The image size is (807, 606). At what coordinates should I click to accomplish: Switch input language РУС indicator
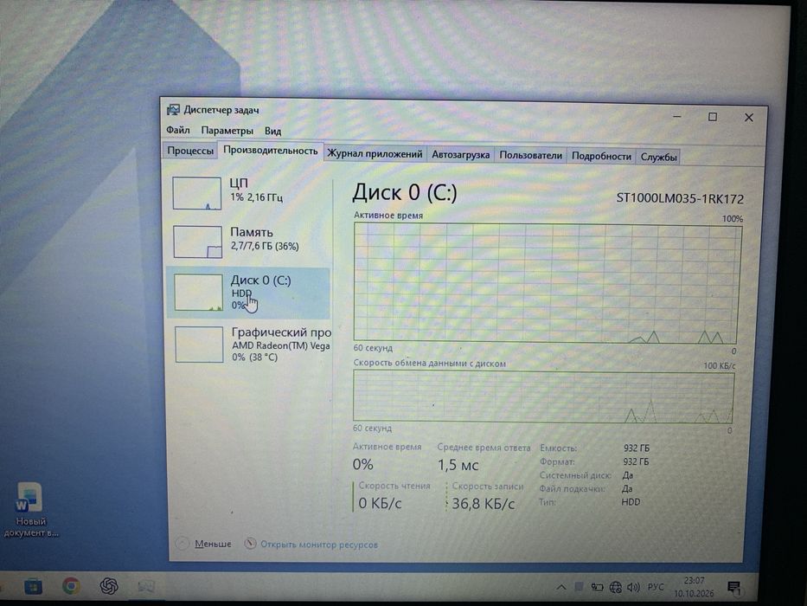tap(656, 587)
